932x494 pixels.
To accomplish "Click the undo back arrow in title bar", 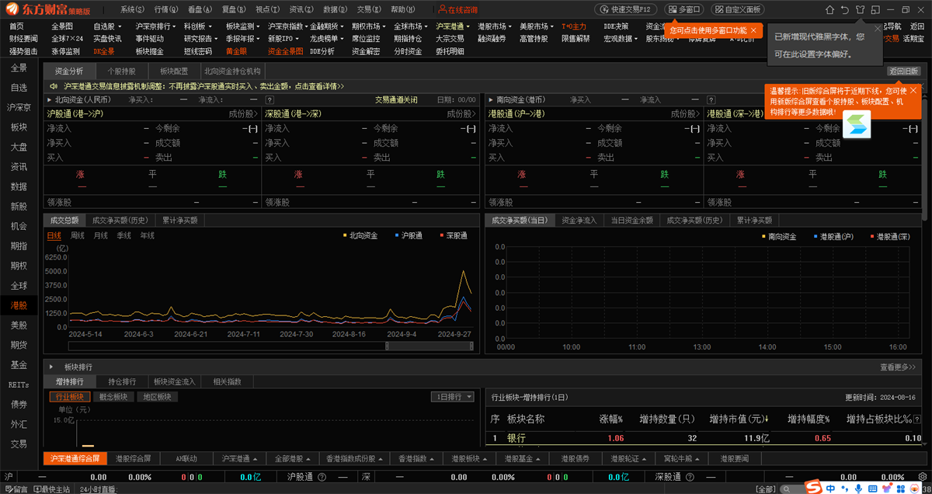I will click(844, 9).
